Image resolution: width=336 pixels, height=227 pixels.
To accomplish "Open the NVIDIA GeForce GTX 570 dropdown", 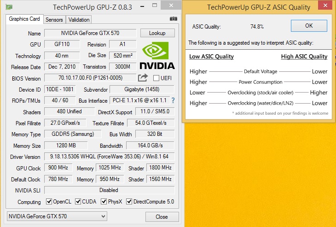I will click(x=57, y=216).
